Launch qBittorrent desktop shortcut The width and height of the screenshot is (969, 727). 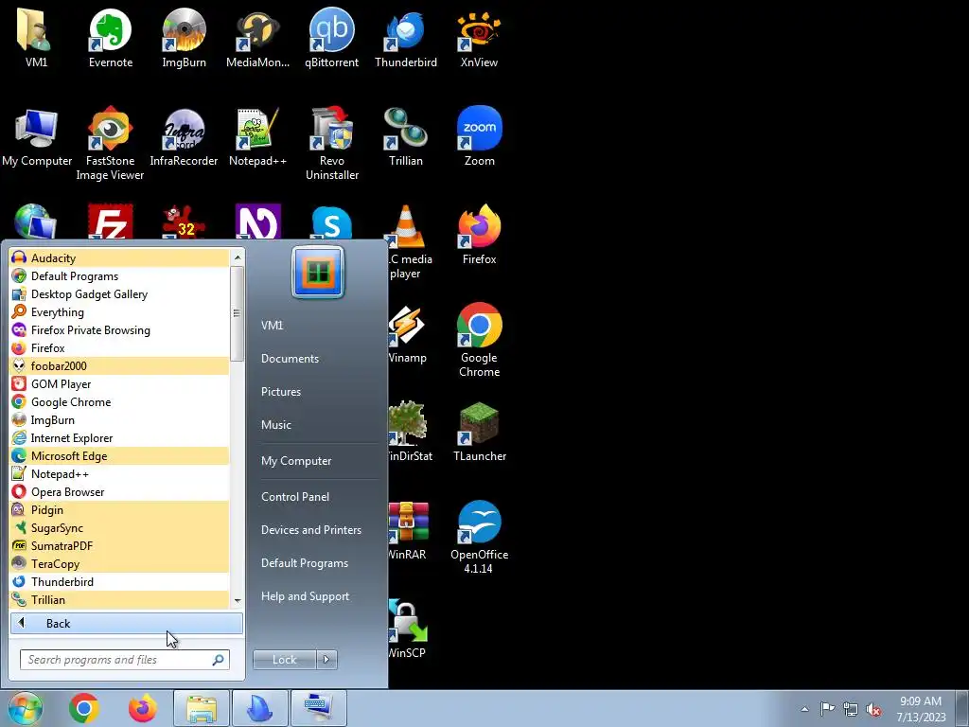331,38
